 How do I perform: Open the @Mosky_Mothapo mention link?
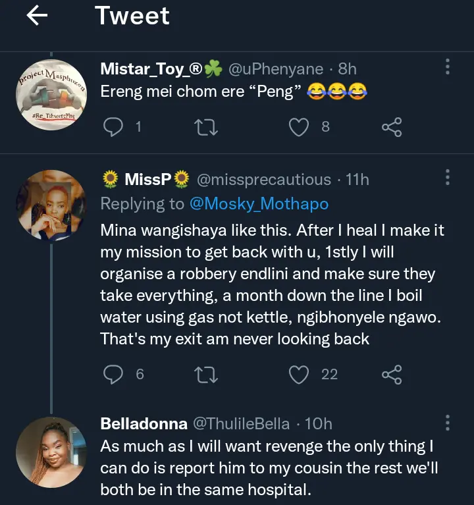pyautogui.click(x=259, y=204)
